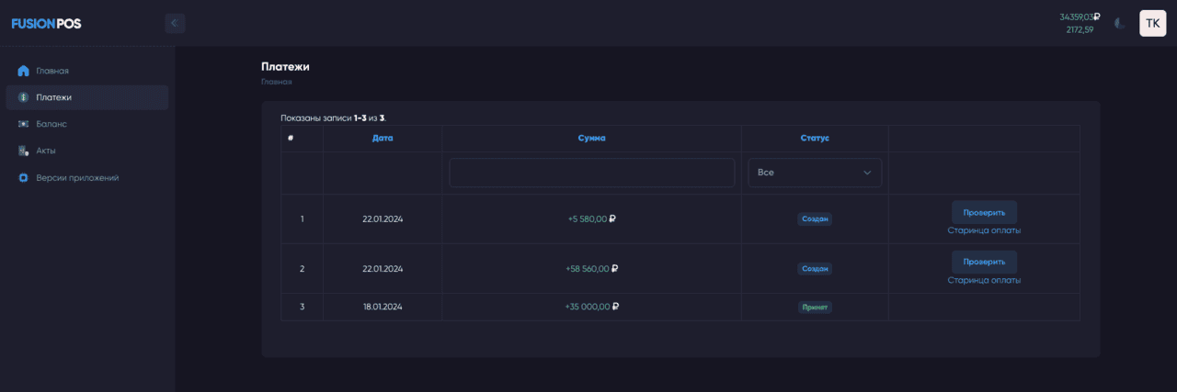The image size is (1177, 392).
Task: Open the Версии приложений menu item
Action: pyautogui.click(x=77, y=177)
